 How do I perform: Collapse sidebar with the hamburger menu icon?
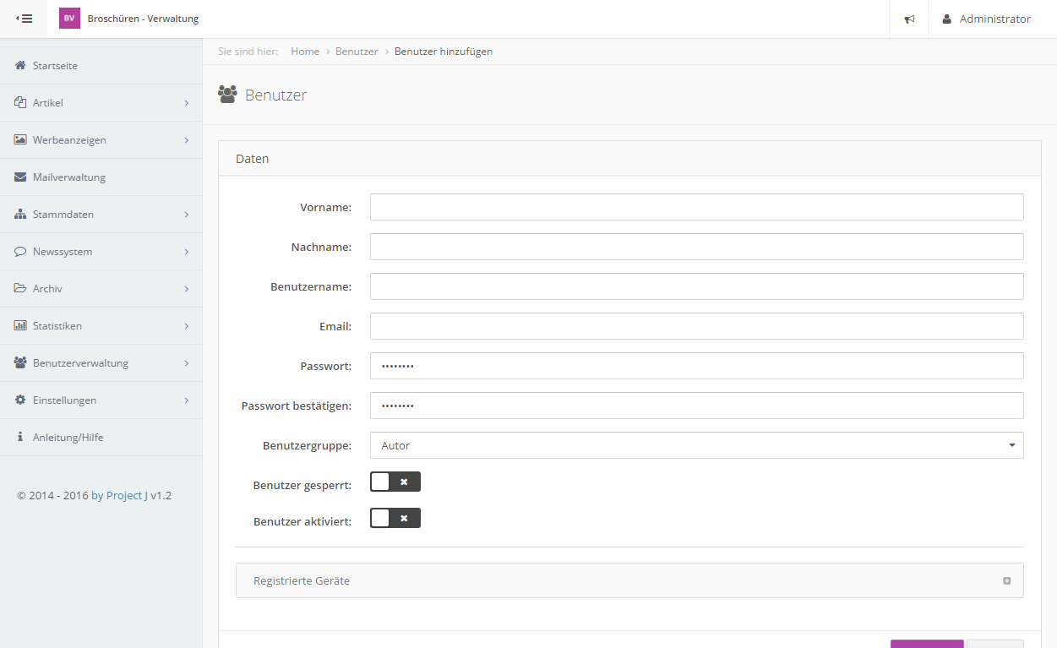tap(25, 19)
